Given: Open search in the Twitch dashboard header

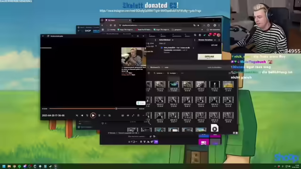Looking at the screenshot, I should [x=195, y=35].
